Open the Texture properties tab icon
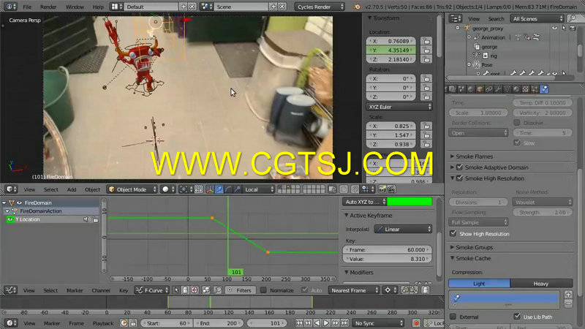 525,89
